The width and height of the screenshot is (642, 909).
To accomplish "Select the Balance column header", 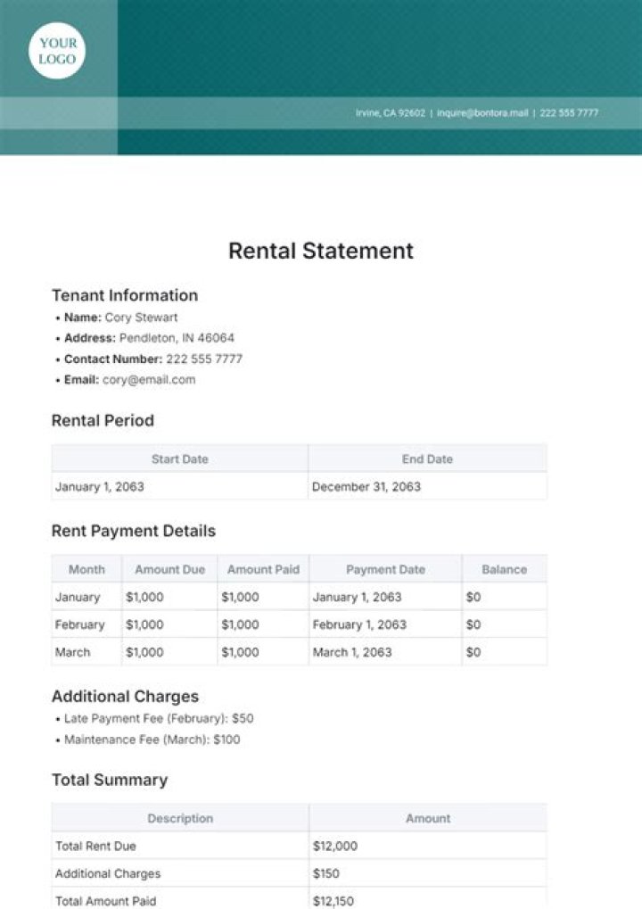I will [x=504, y=569].
